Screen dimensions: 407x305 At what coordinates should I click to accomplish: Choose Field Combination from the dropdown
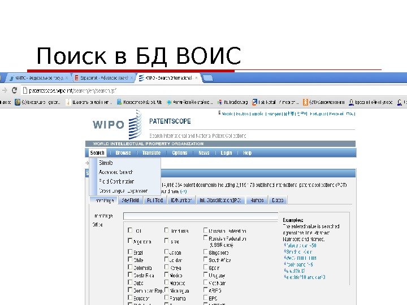pyautogui.click(x=116, y=181)
